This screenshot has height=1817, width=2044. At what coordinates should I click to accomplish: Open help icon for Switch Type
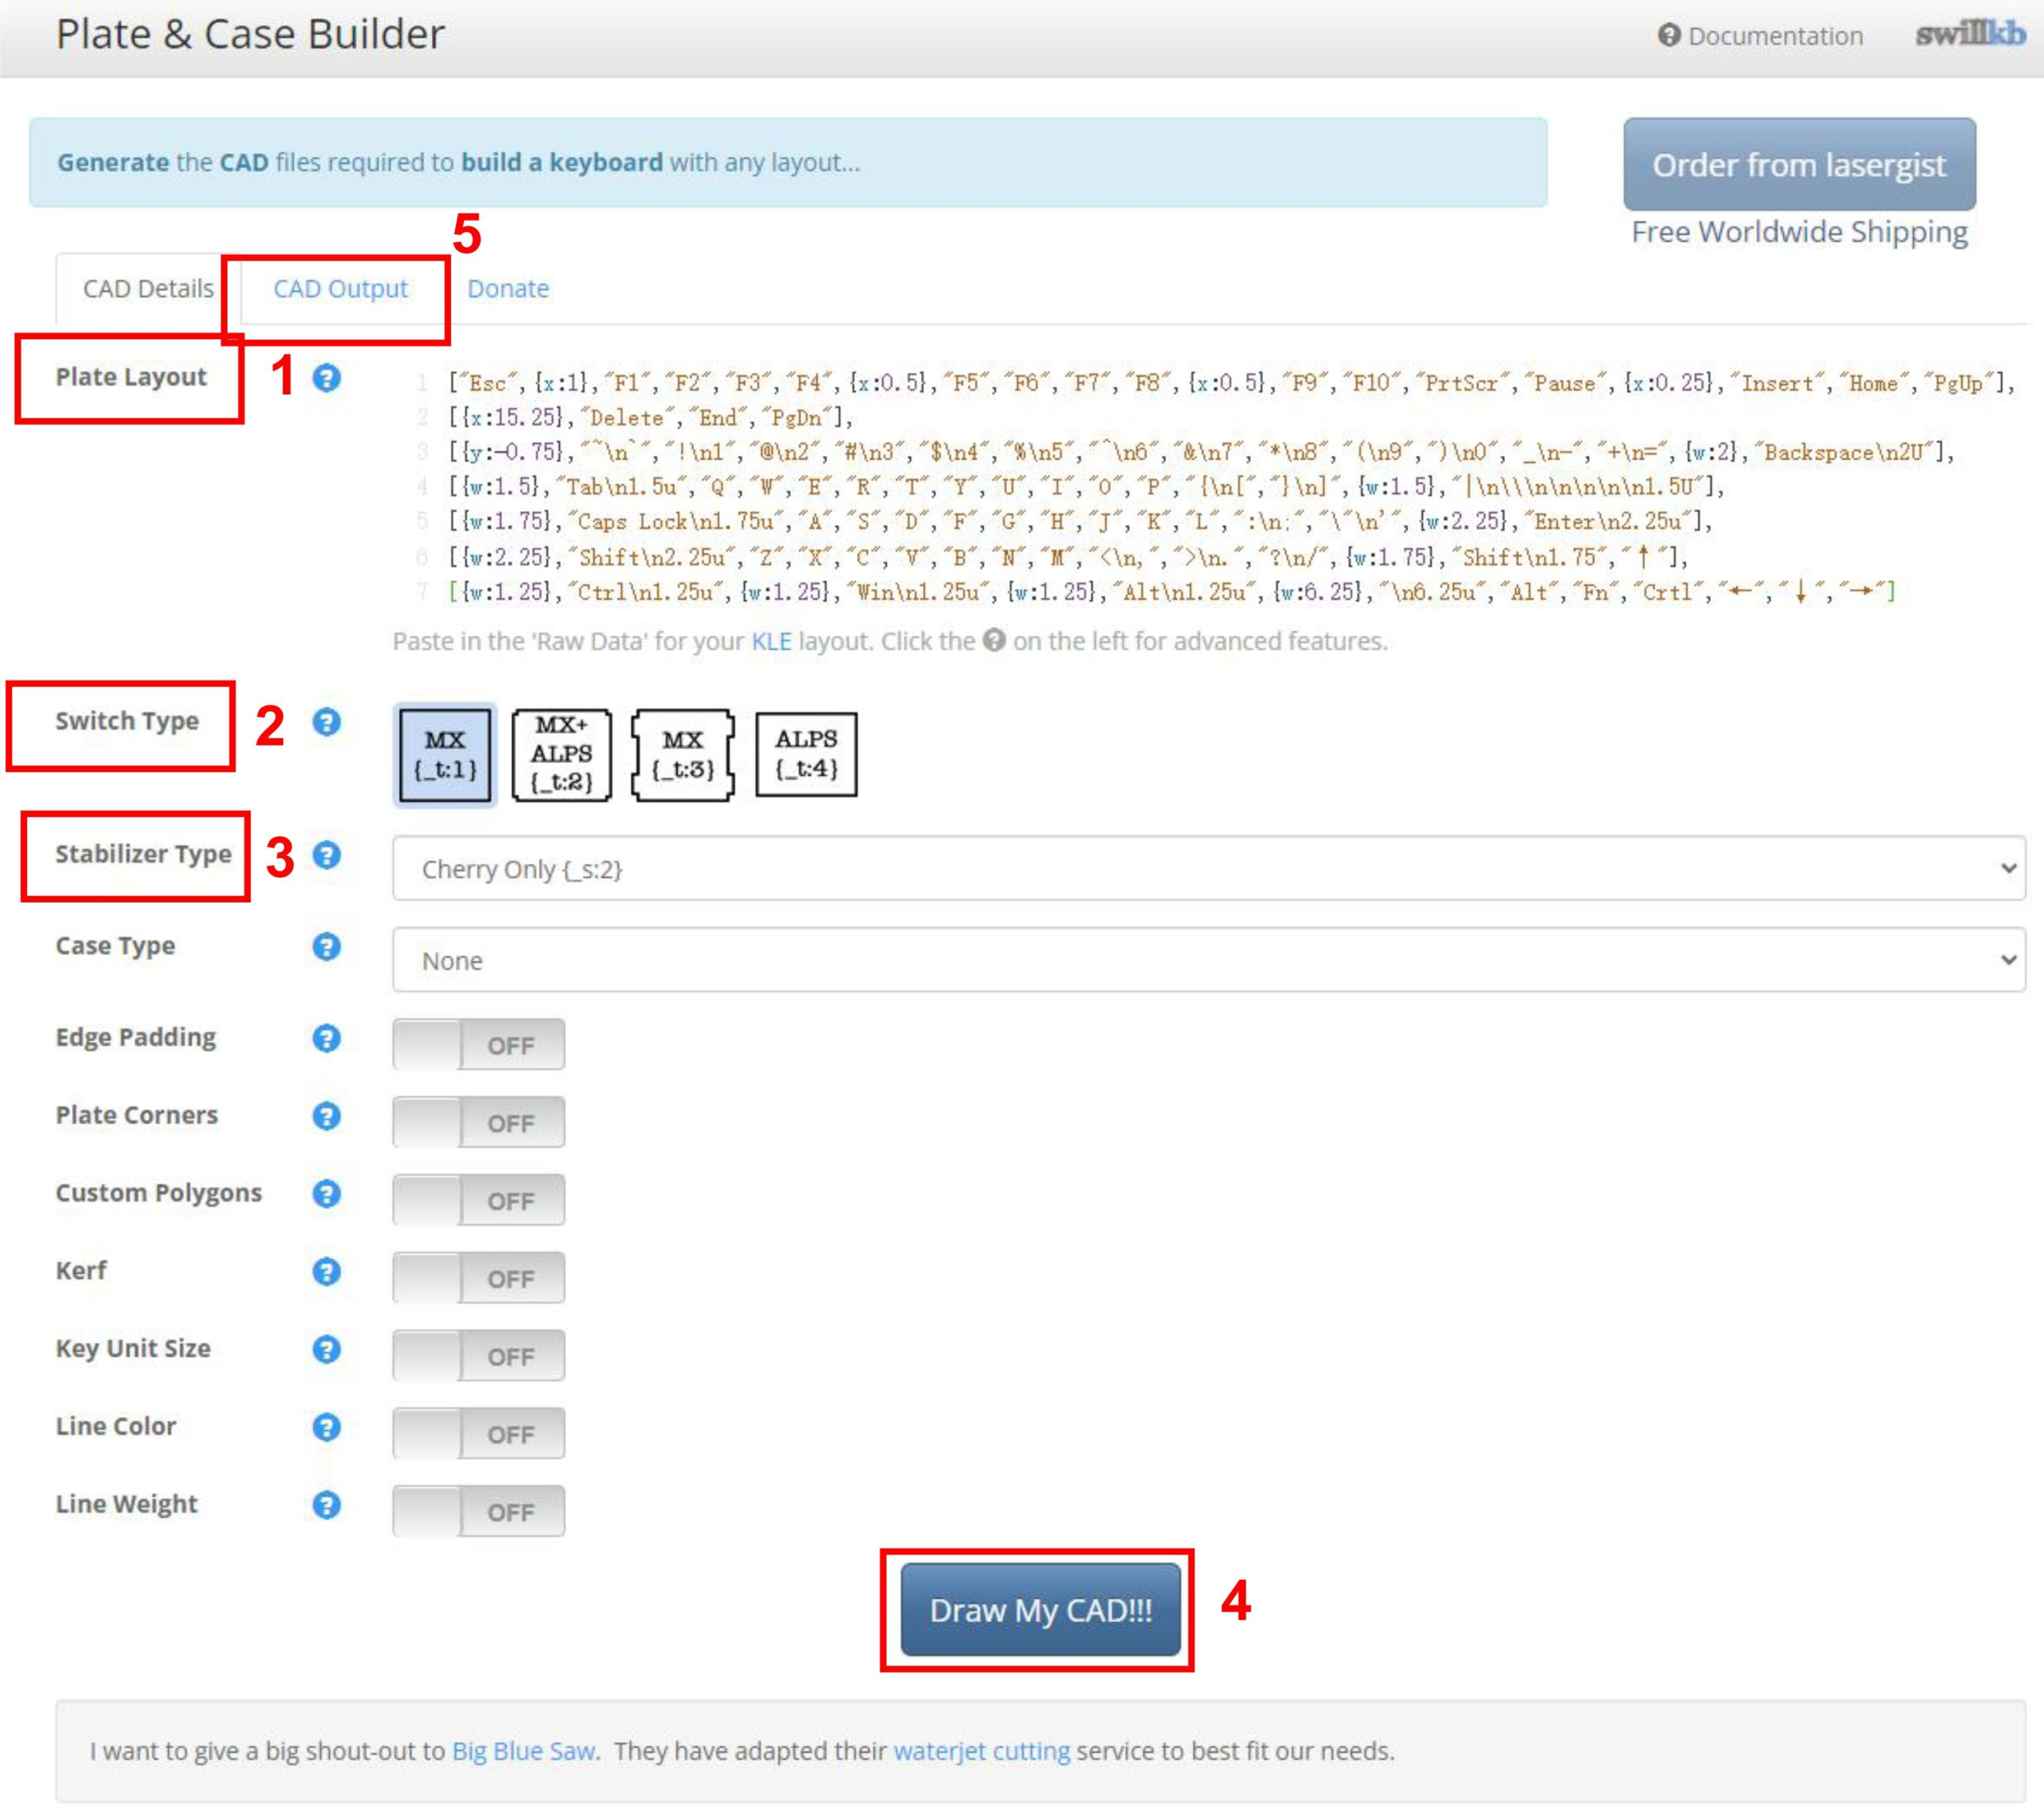click(326, 722)
